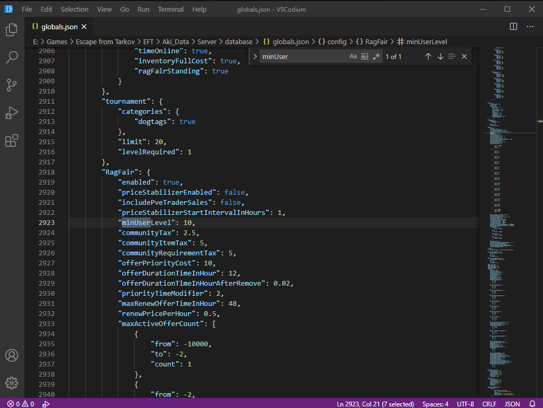
Task: Close the globals.json tab
Action: [x=84, y=27]
